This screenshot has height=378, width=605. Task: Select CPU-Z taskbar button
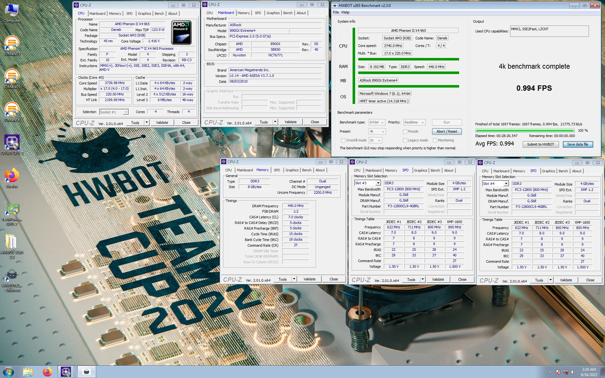[x=66, y=372]
